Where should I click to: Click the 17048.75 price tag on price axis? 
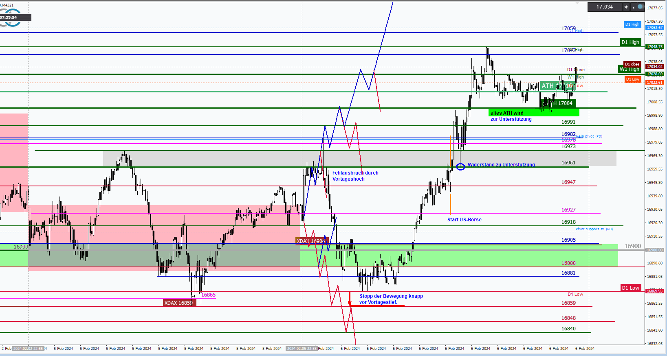[x=655, y=47]
